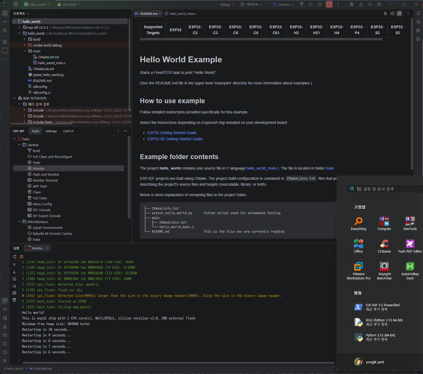Open the Debug build profile dropdown
423x374 pixels.
coord(227,5)
